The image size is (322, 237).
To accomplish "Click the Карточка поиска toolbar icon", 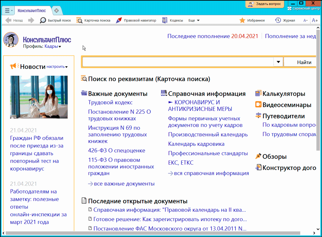I will 79,20.
